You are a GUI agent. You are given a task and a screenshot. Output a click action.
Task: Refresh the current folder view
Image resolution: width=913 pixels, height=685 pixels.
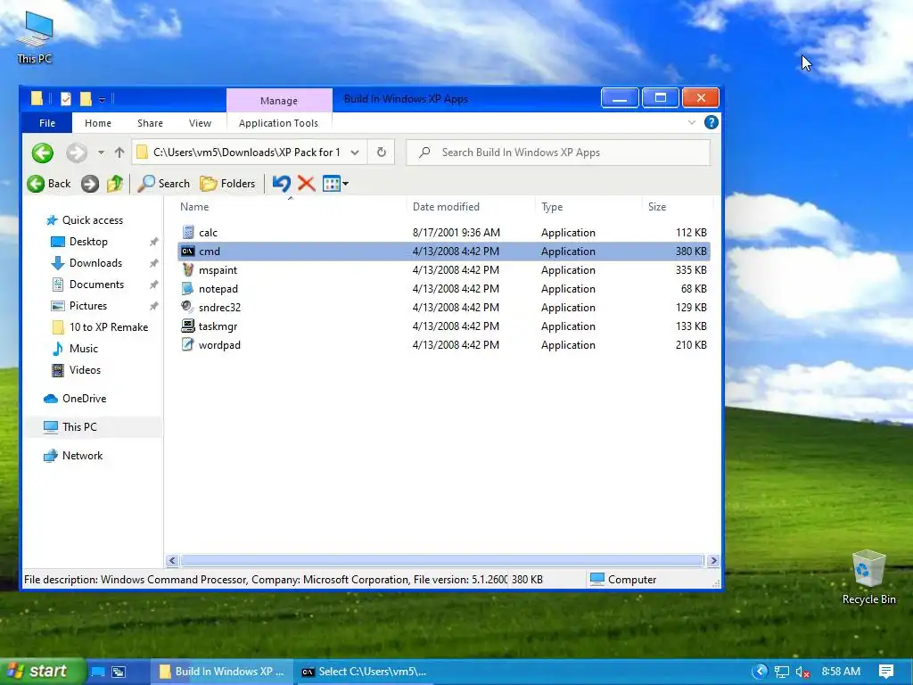382,153
